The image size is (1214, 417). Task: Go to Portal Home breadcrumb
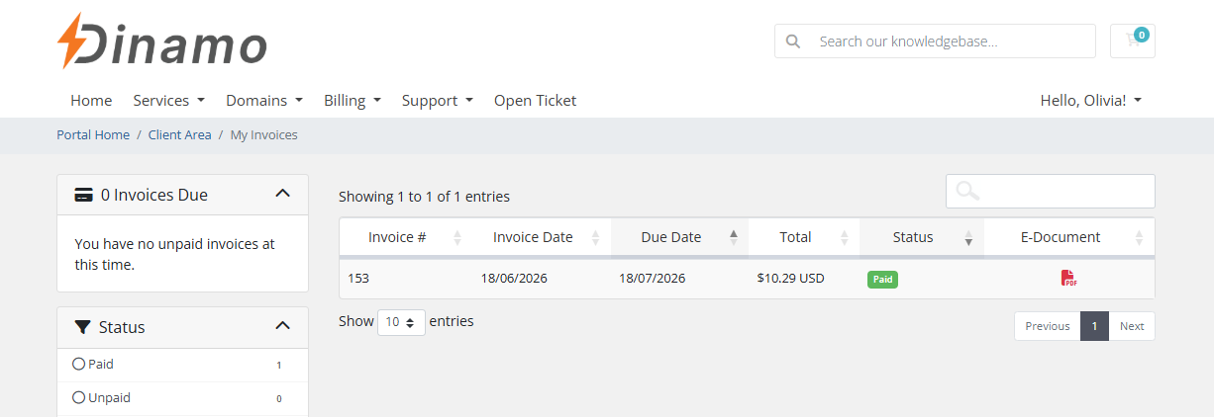point(93,134)
